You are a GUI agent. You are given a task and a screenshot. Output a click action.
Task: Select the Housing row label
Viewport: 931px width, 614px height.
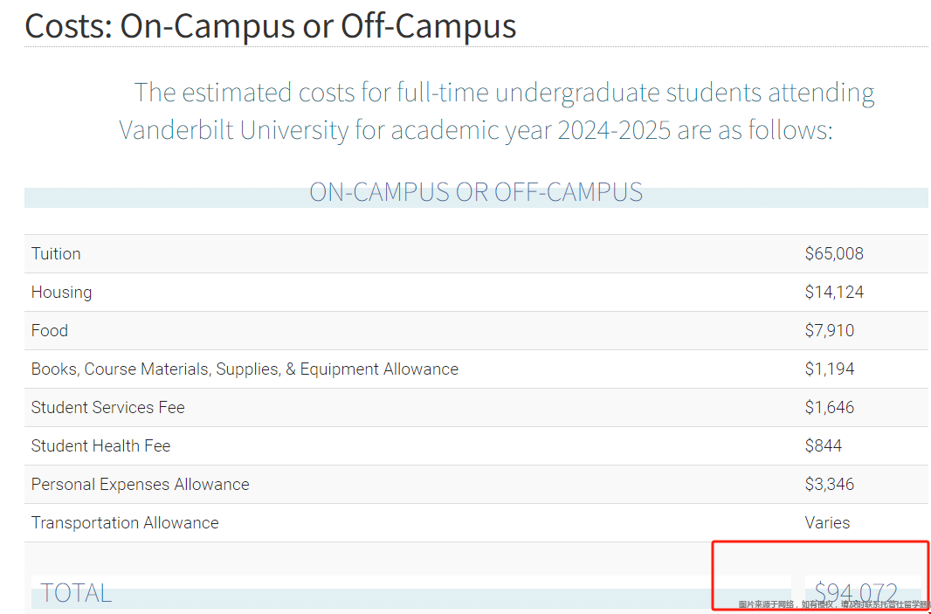click(61, 293)
